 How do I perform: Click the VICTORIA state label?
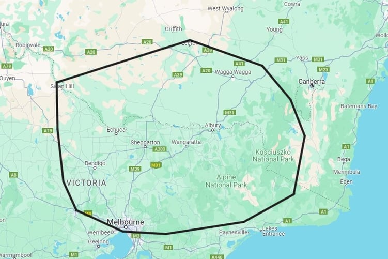[86, 183]
